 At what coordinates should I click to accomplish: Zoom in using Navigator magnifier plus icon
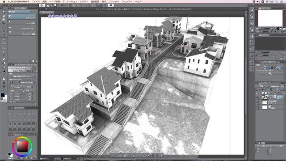(272, 29)
